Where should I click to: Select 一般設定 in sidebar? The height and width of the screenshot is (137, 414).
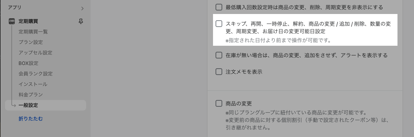tap(28, 105)
